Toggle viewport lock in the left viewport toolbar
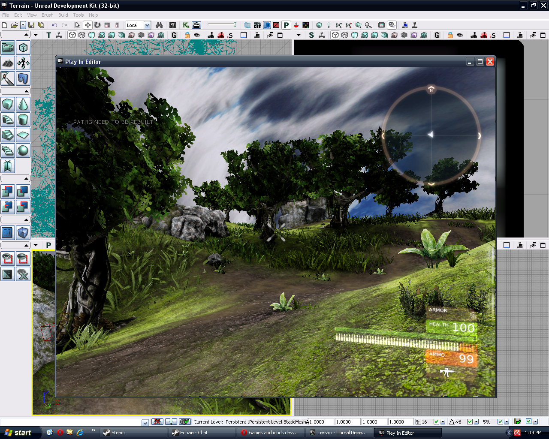The width and height of the screenshot is (549, 439). (187, 35)
